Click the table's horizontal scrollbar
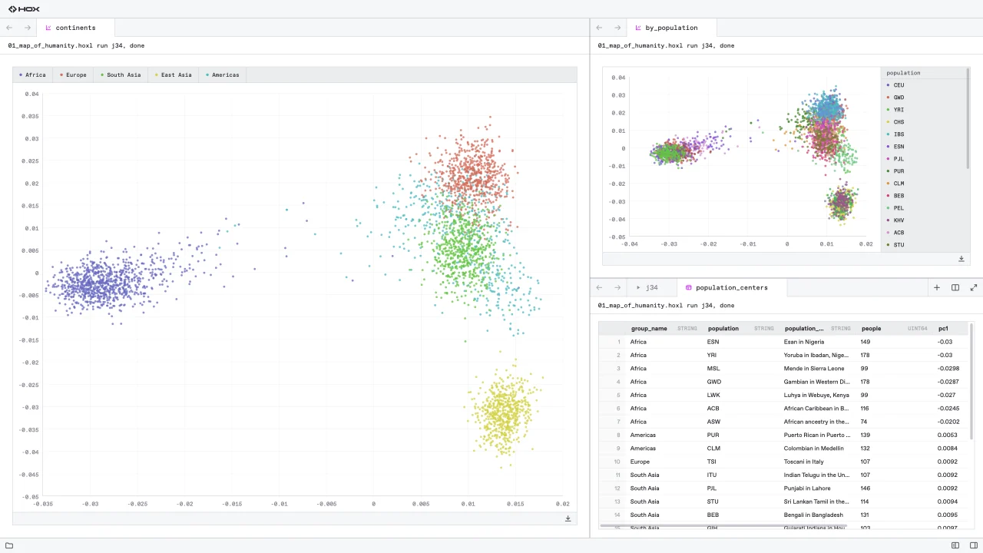This screenshot has width=983, height=553. (723, 526)
